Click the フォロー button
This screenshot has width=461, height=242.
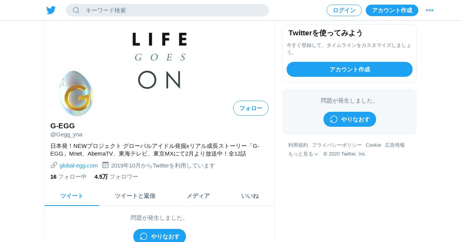[251, 108]
